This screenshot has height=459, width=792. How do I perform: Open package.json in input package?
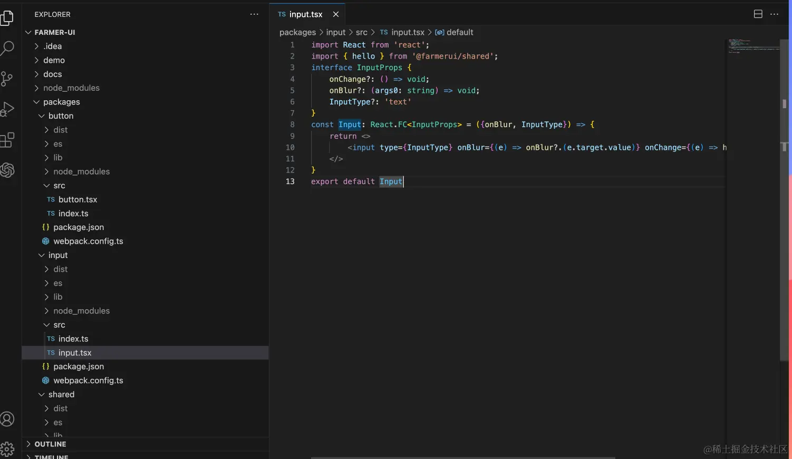coord(145,367)
